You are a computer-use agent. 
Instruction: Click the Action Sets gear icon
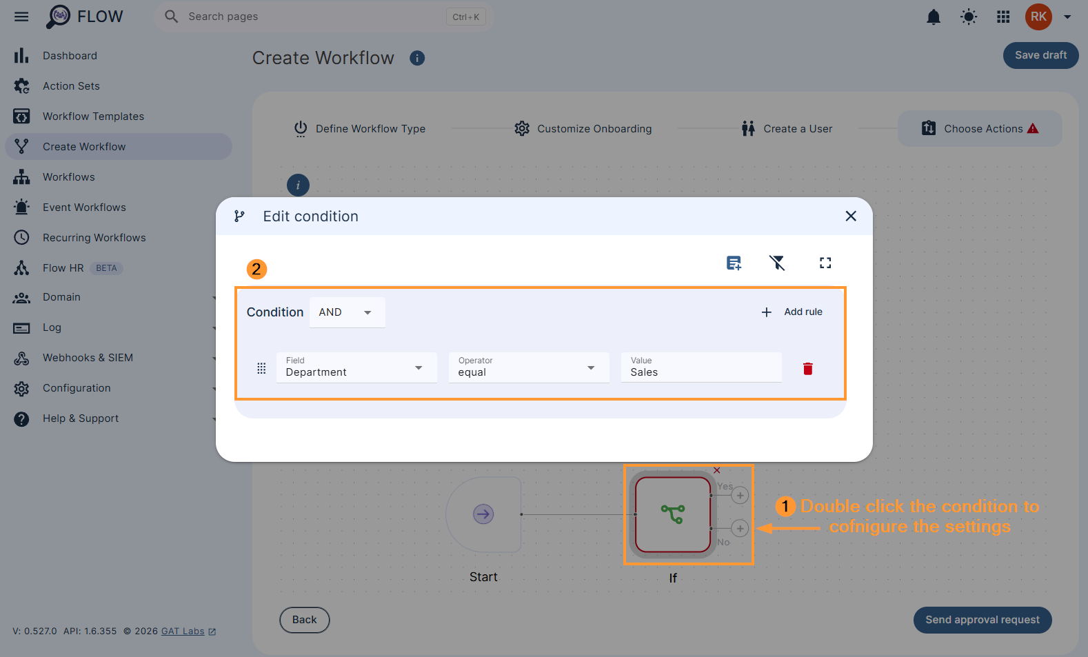21,86
